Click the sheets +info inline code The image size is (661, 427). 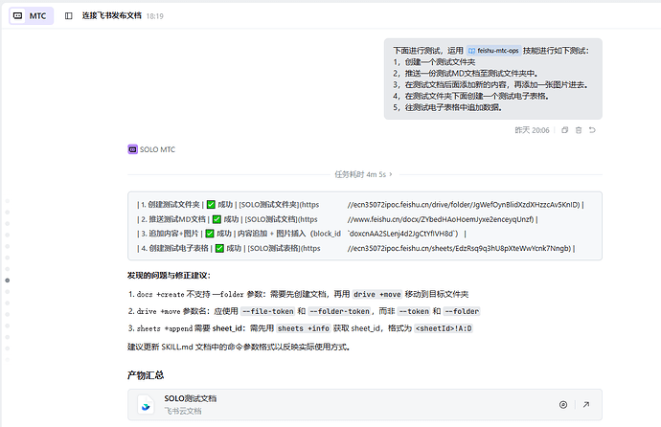pos(304,328)
